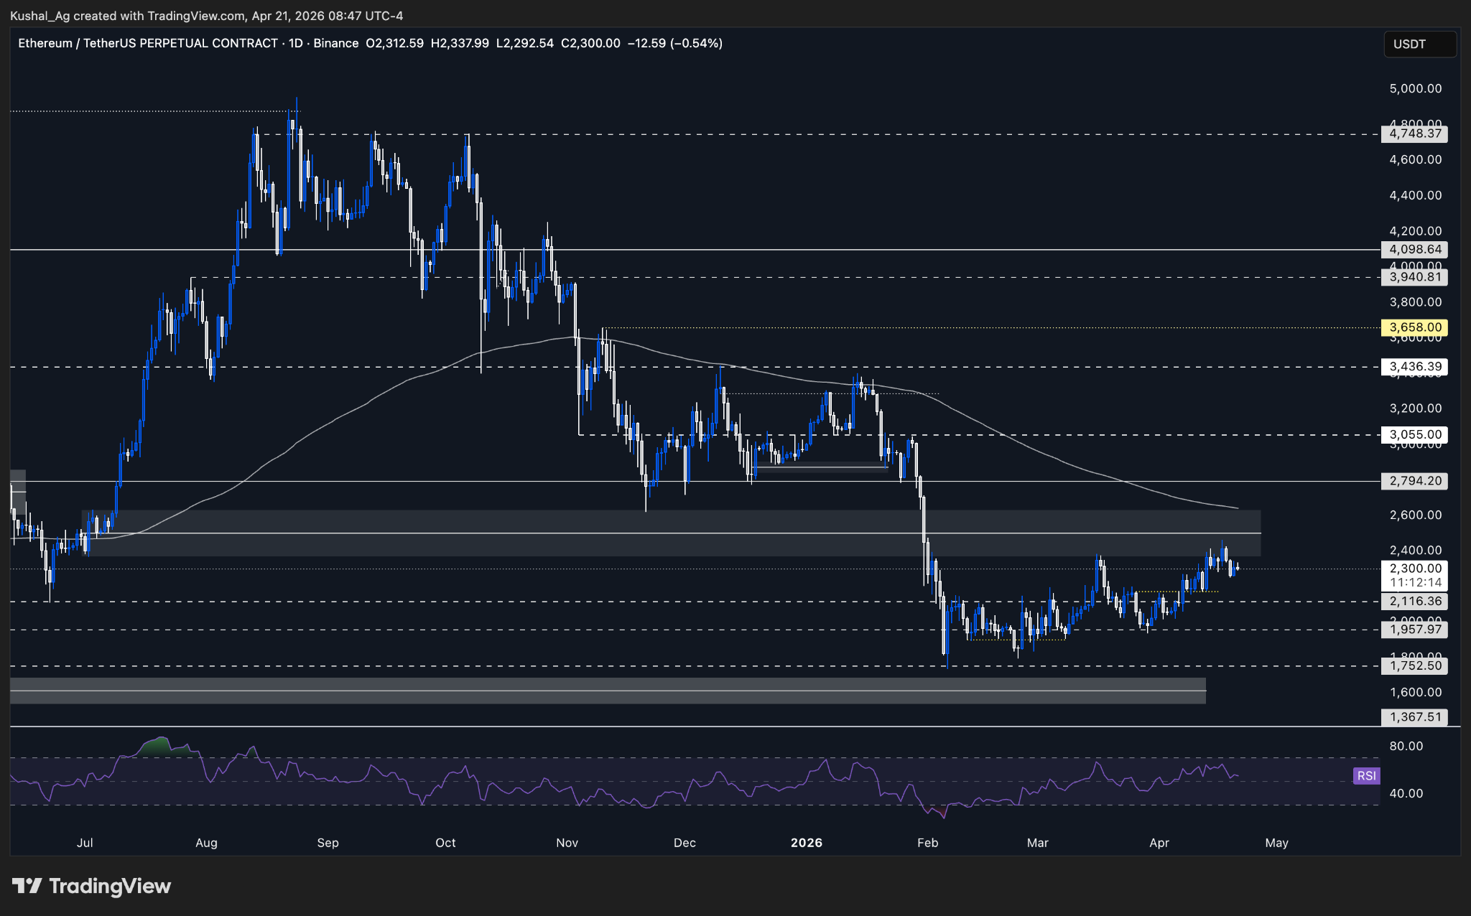Select the Apr label on the time axis
1471x916 pixels.
(x=1160, y=843)
